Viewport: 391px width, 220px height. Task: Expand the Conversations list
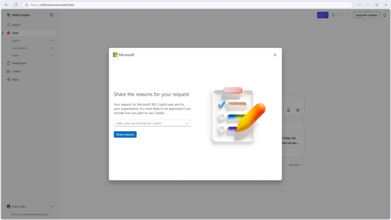(52, 48)
